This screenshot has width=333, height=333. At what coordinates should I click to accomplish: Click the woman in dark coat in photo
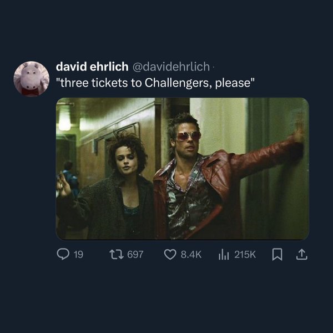pyautogui.click(x=122, y=189)
